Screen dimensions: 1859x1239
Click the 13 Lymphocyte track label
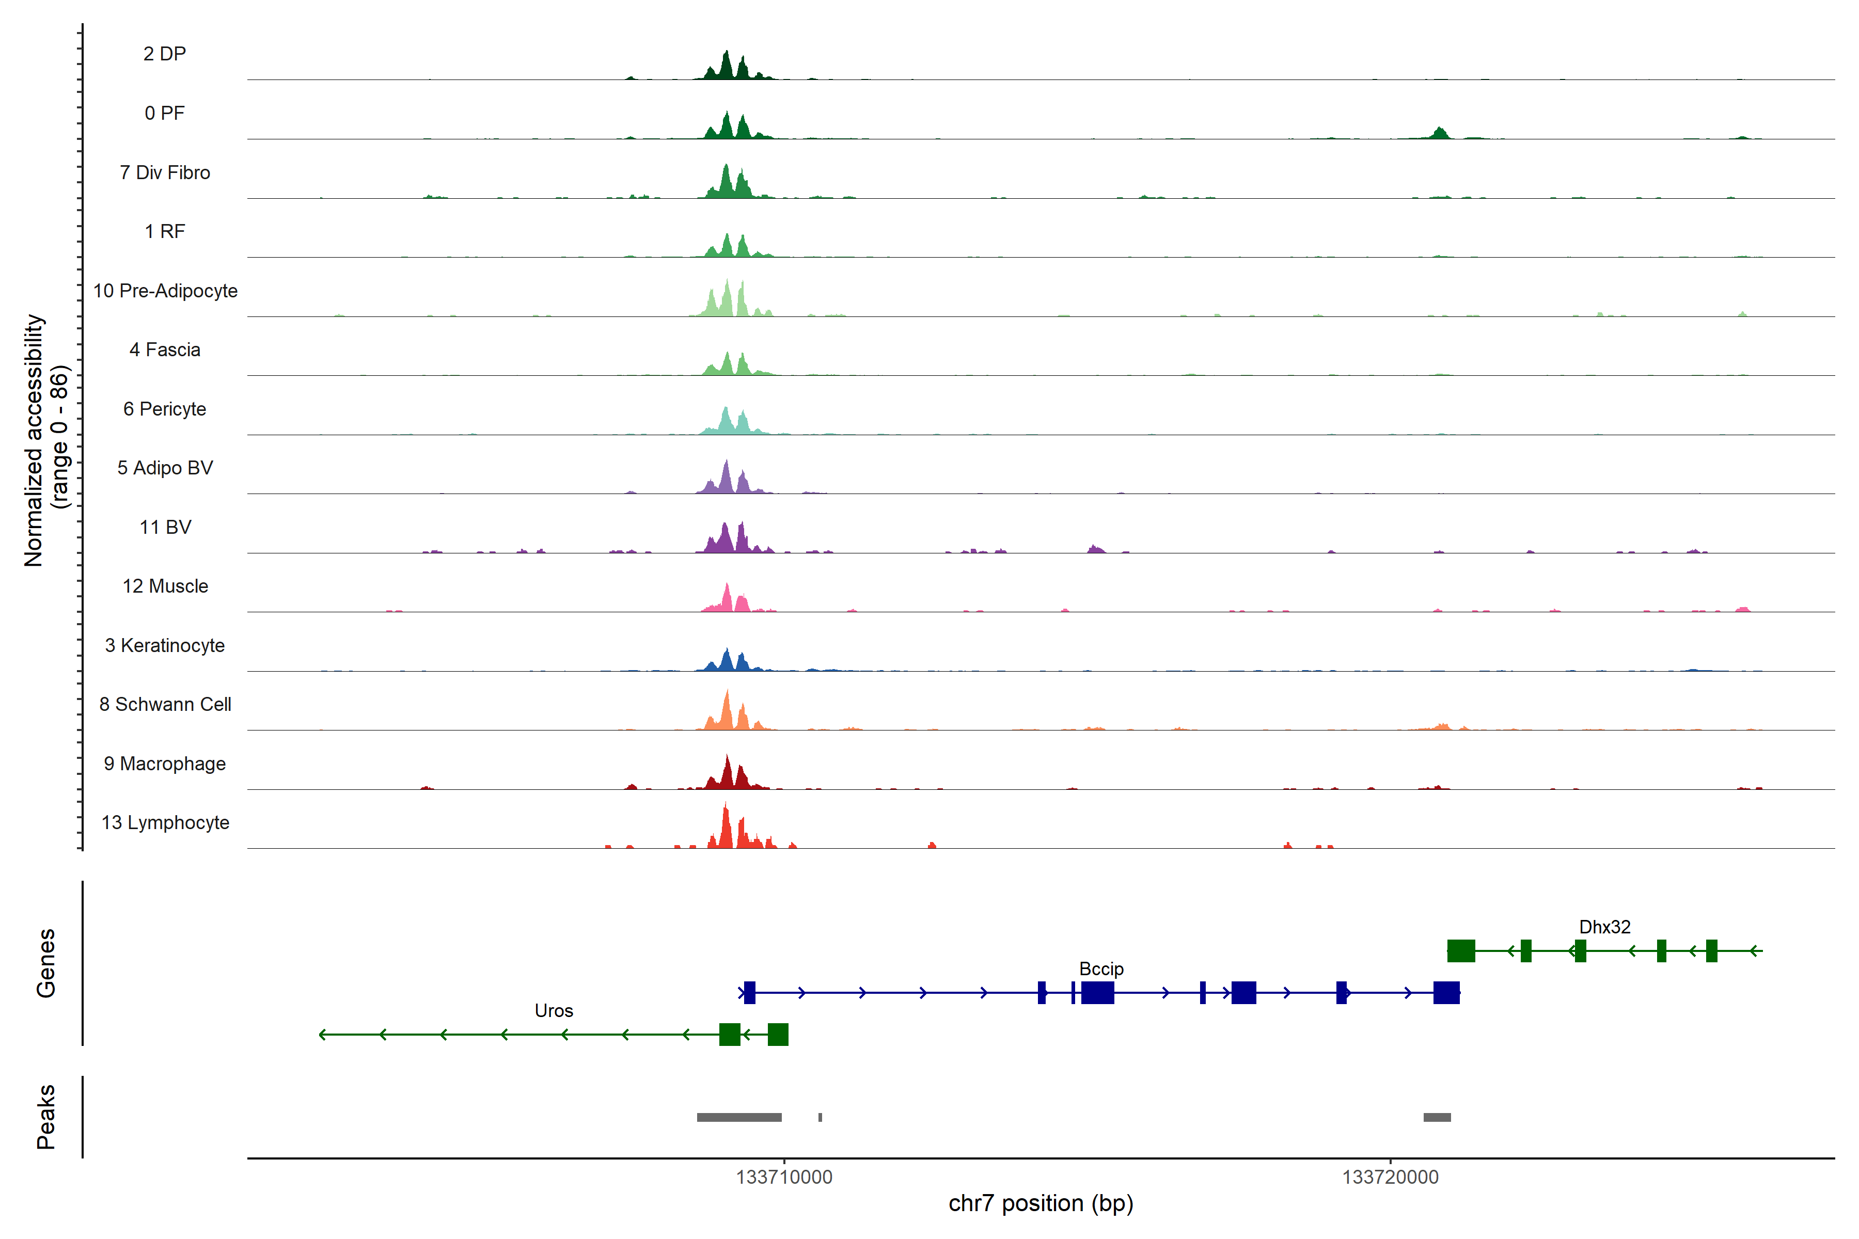[165, 822]
